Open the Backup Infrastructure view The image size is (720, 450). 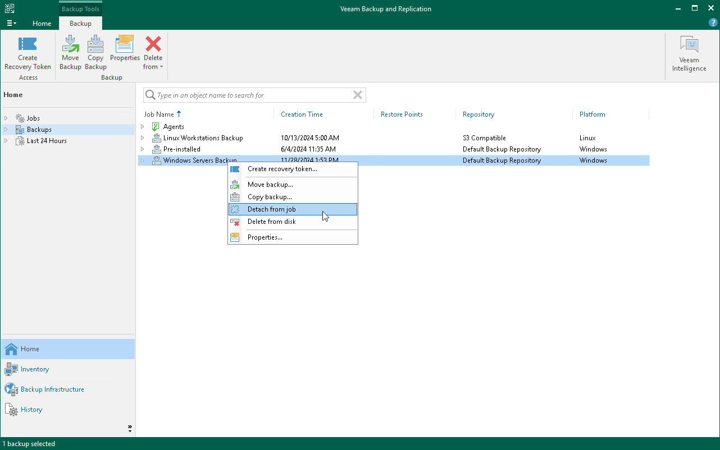(x=68, y=389)
